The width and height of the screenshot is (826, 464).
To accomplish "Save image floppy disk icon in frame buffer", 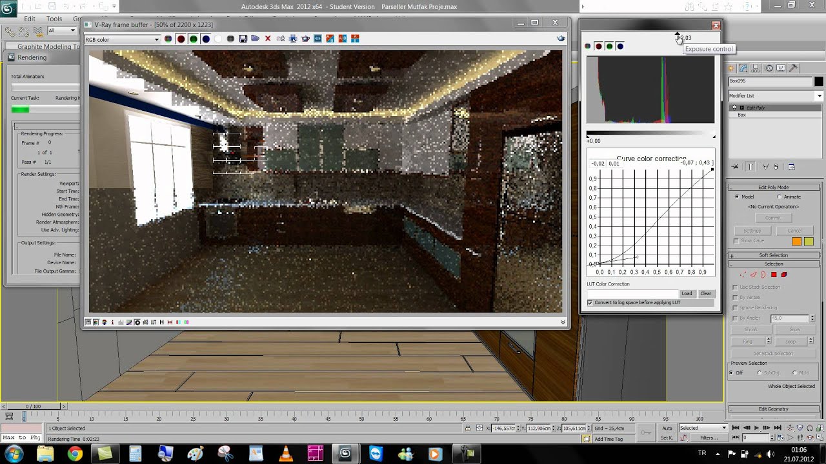I will [x=243, y=39].
